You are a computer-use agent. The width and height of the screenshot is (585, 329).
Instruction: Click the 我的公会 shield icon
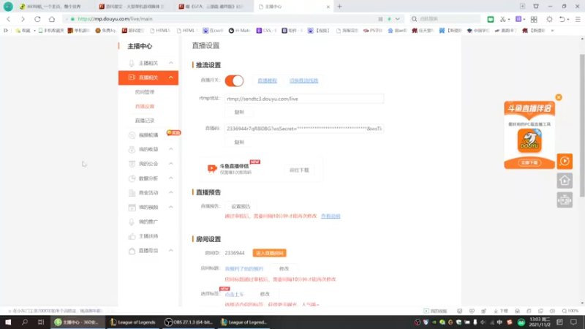(132, 164)
